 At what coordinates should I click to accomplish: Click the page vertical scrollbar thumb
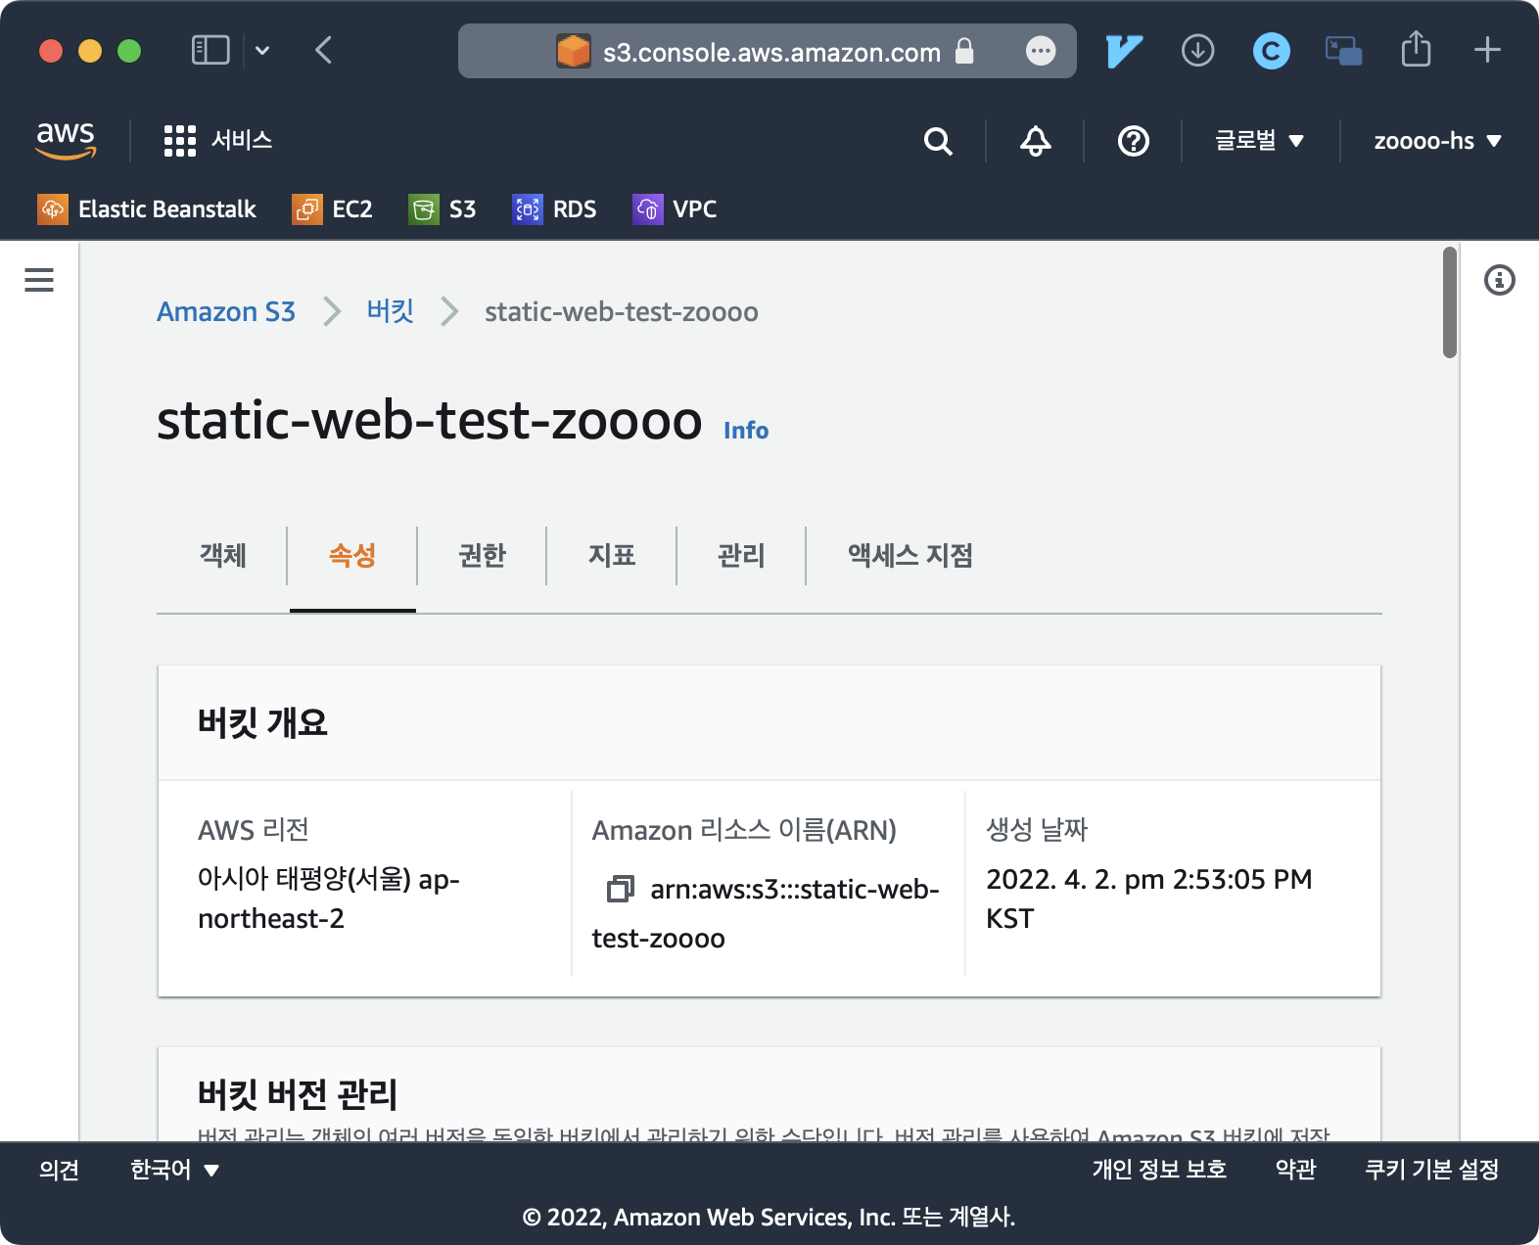coord(1450,302)
